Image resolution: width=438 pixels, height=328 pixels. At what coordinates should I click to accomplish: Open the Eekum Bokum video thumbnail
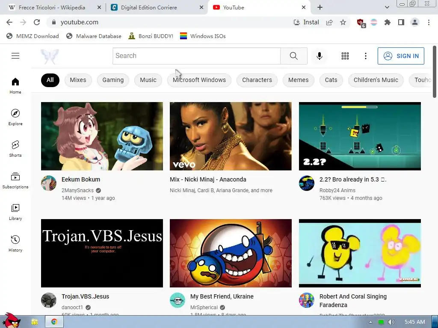[x=102, y=136]
